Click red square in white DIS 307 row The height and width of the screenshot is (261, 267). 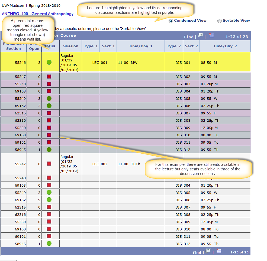(49, 207)
